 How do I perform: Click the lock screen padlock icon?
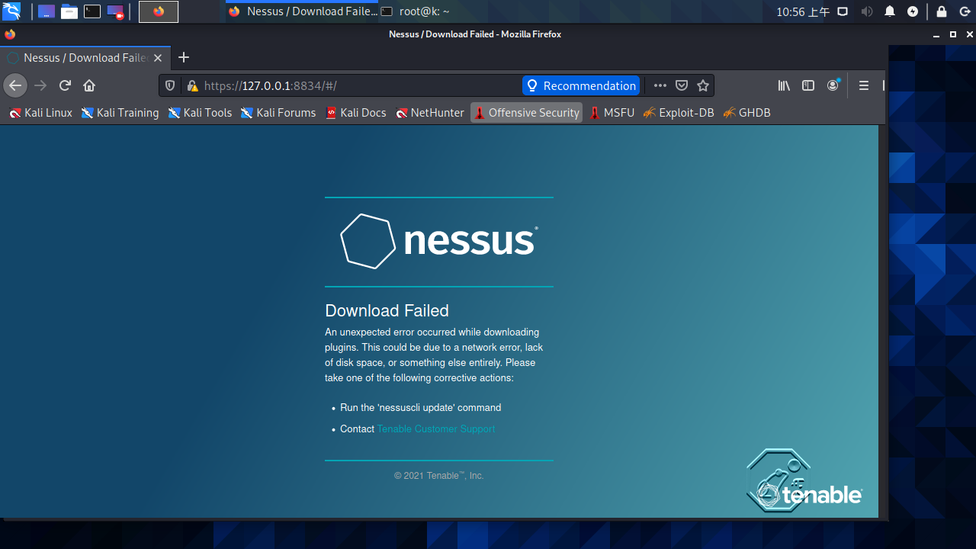click(942, 11)
